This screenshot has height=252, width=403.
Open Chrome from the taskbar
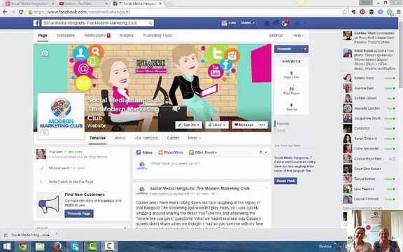[22, 246]
